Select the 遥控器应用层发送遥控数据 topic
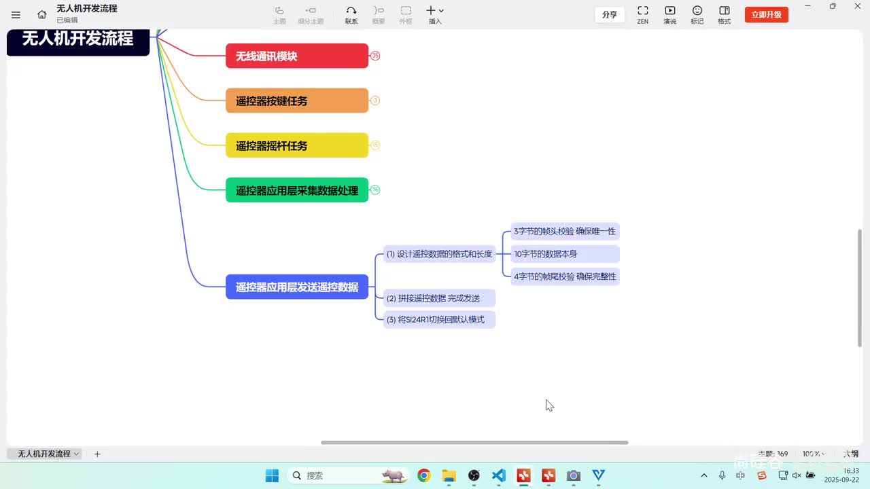The height and width of the screenshot is (489, 870). (x=297, y=287)
